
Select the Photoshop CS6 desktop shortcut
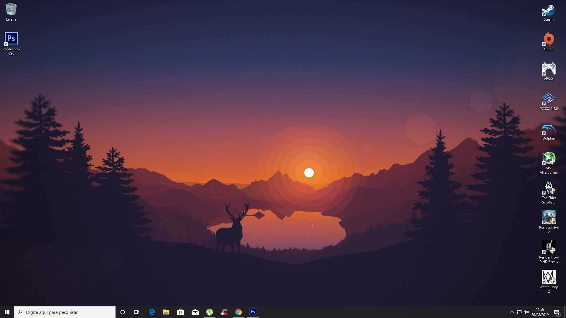(11, 44)
